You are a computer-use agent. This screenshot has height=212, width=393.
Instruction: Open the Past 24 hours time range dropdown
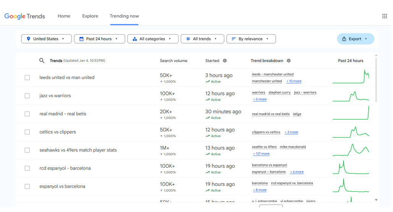99,39
